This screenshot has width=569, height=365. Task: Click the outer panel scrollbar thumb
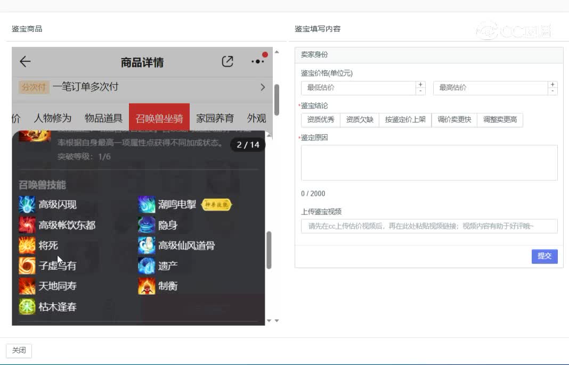277,99
